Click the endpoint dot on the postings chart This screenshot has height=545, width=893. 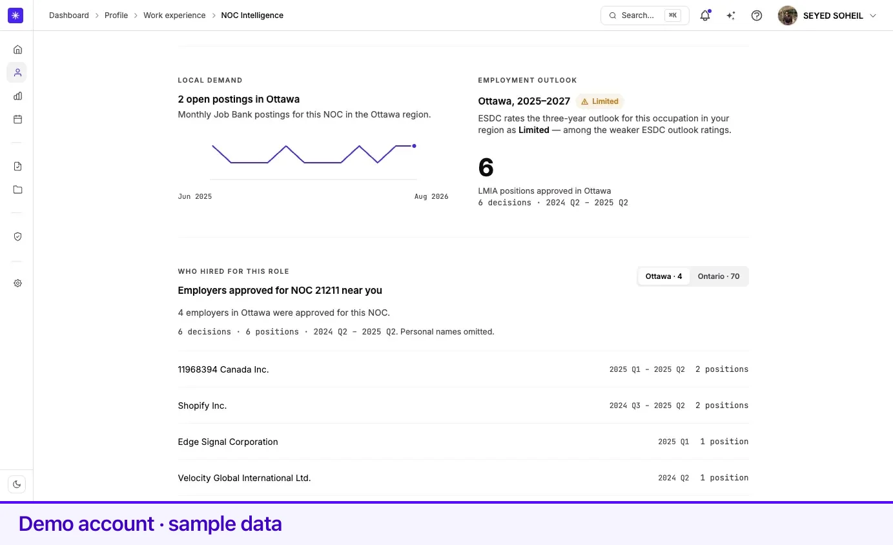click(x=414, y=146)
